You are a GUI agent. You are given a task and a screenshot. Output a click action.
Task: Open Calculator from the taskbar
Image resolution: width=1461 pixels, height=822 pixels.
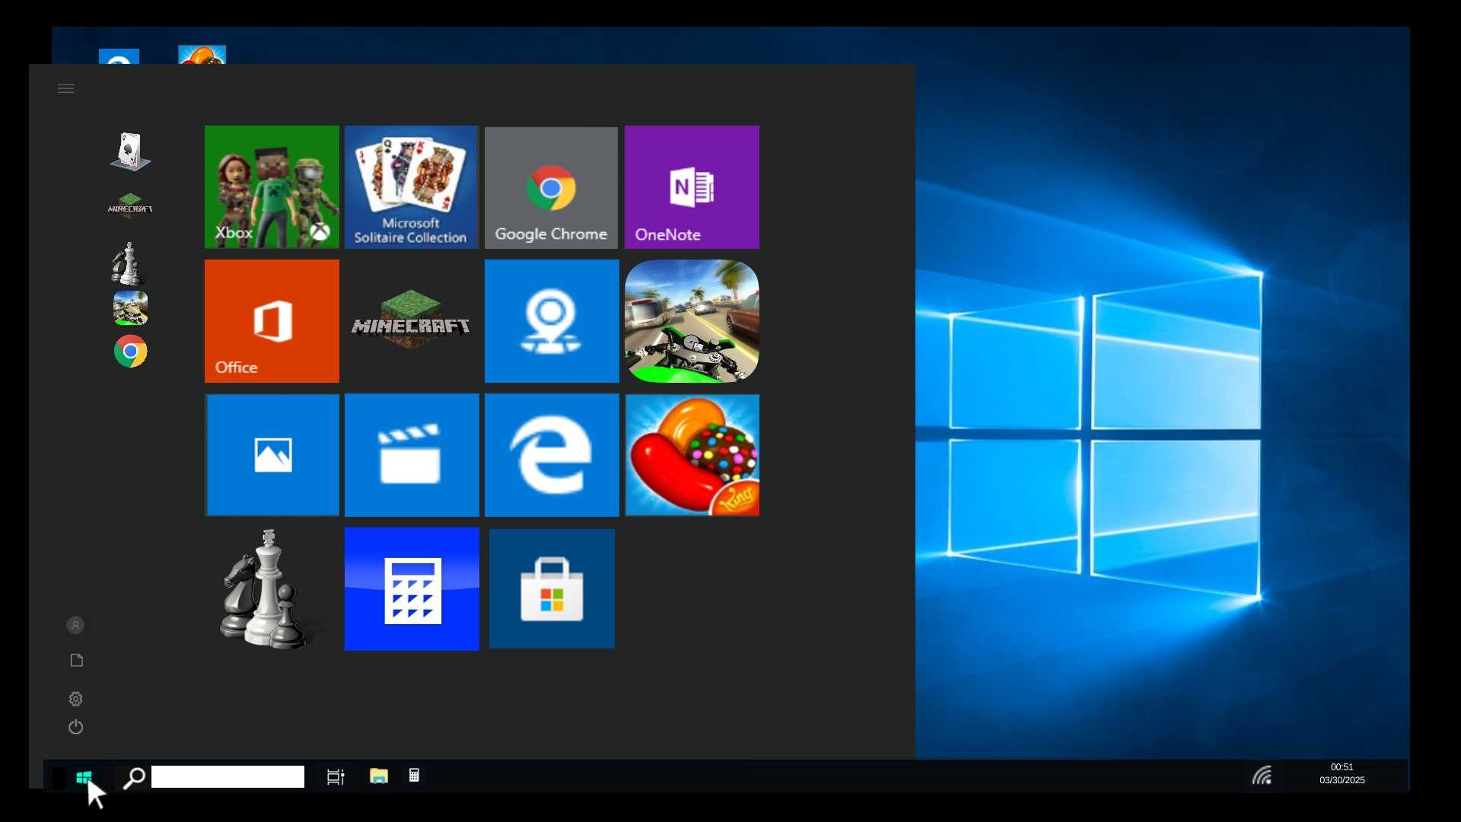[x=414, y=776]
